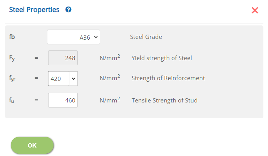Click the Steel Grade description text
Viewport: 268px width, 156px height.
click(x=146, y=37)
